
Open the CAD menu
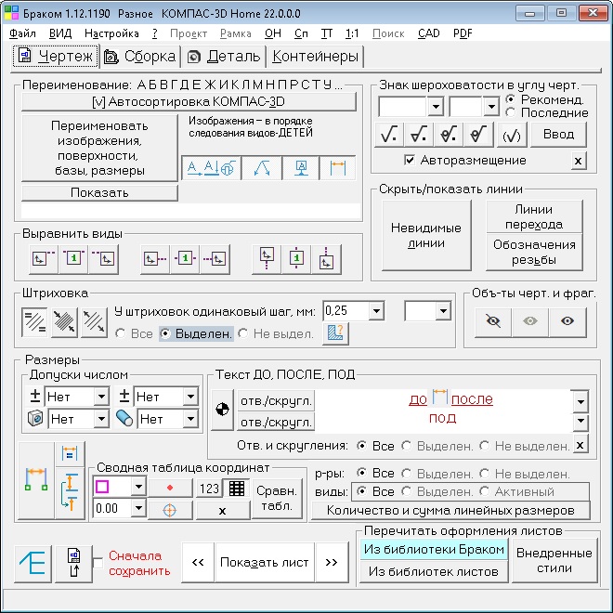tap(429, 33)
